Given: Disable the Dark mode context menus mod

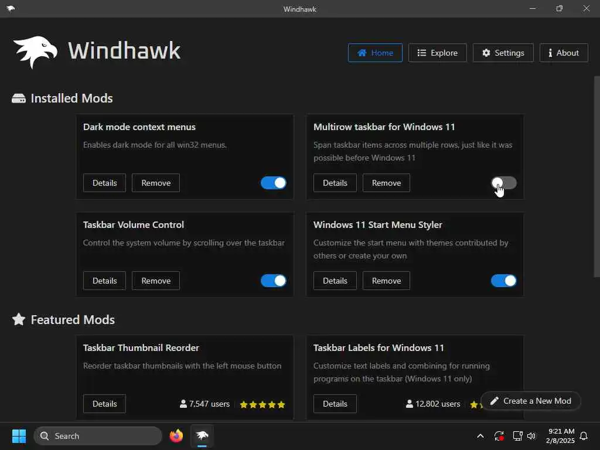Looking at the screenshot, I should 273,183.
